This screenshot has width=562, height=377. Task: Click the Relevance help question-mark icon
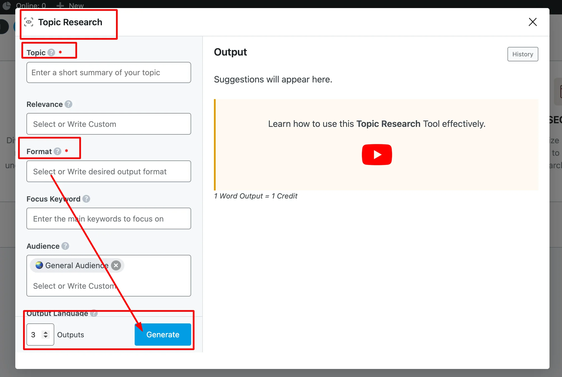coord(68,104)
